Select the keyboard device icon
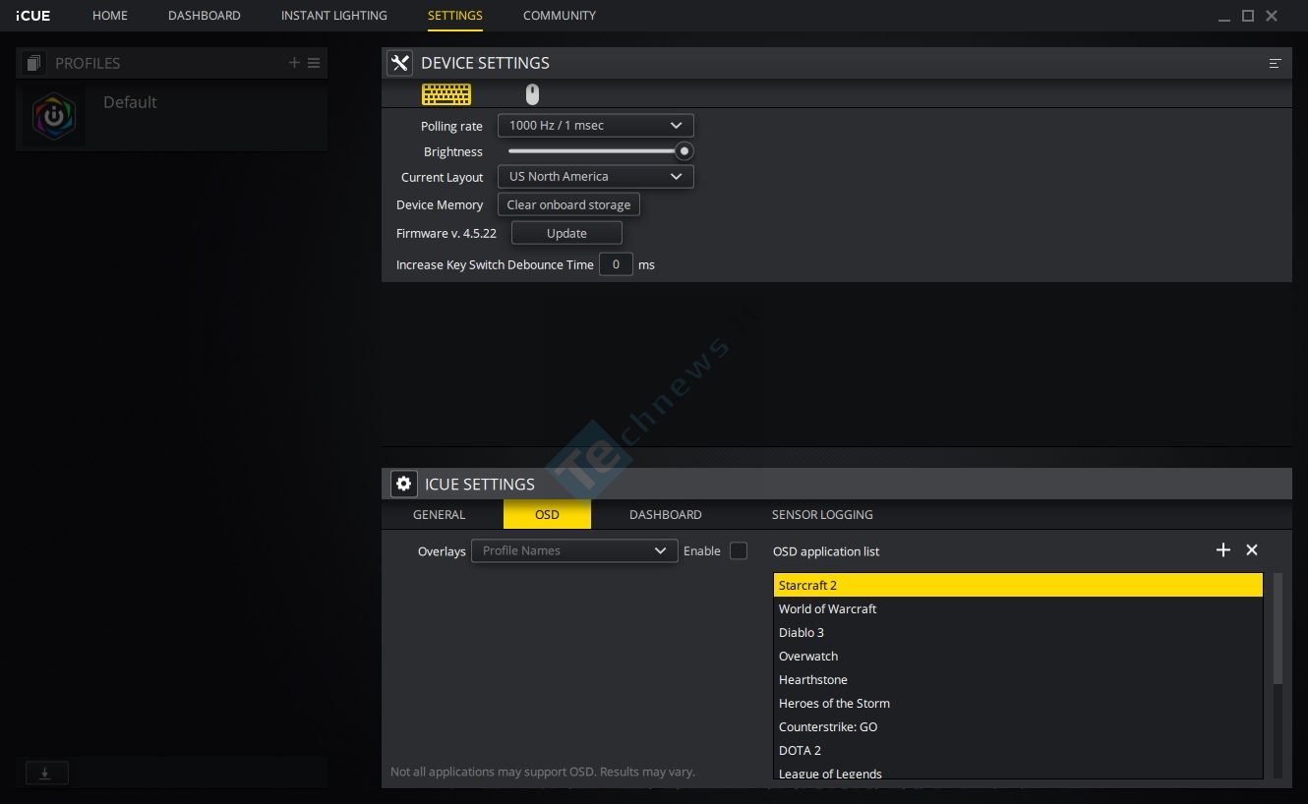Viewport: 1308px width, 804px height. (446, 94)
